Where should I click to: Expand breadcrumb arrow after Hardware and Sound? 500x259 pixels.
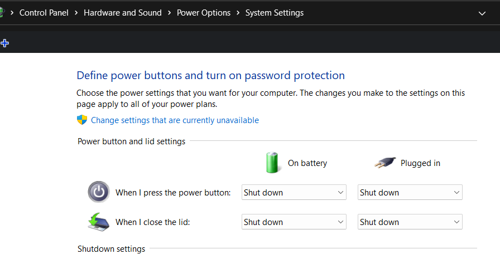[170, 12]
